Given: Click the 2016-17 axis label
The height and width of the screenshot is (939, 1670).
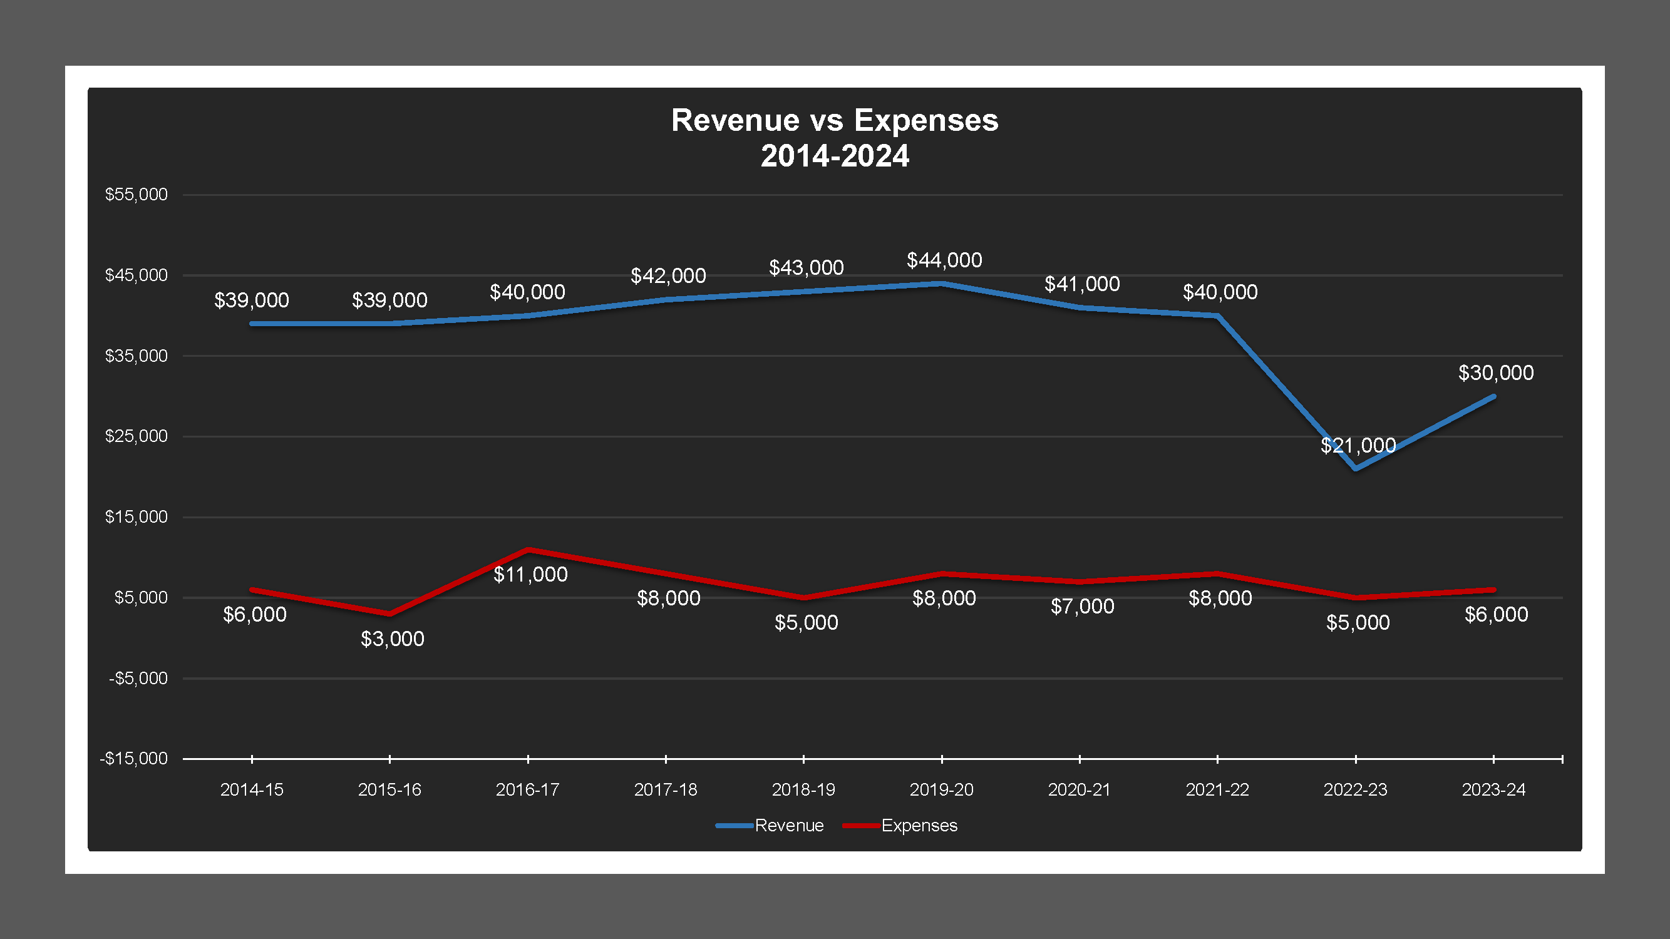Looking at the screenshot, I should (x=527, y=790).
